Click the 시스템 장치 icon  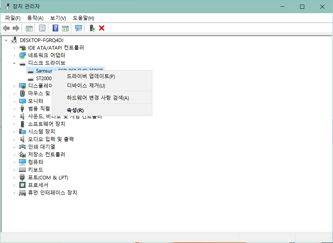click(22, 131)
